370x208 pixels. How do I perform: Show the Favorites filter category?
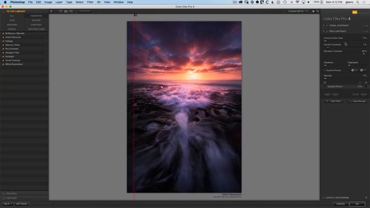pyautogui.click(x=36, y=16)
